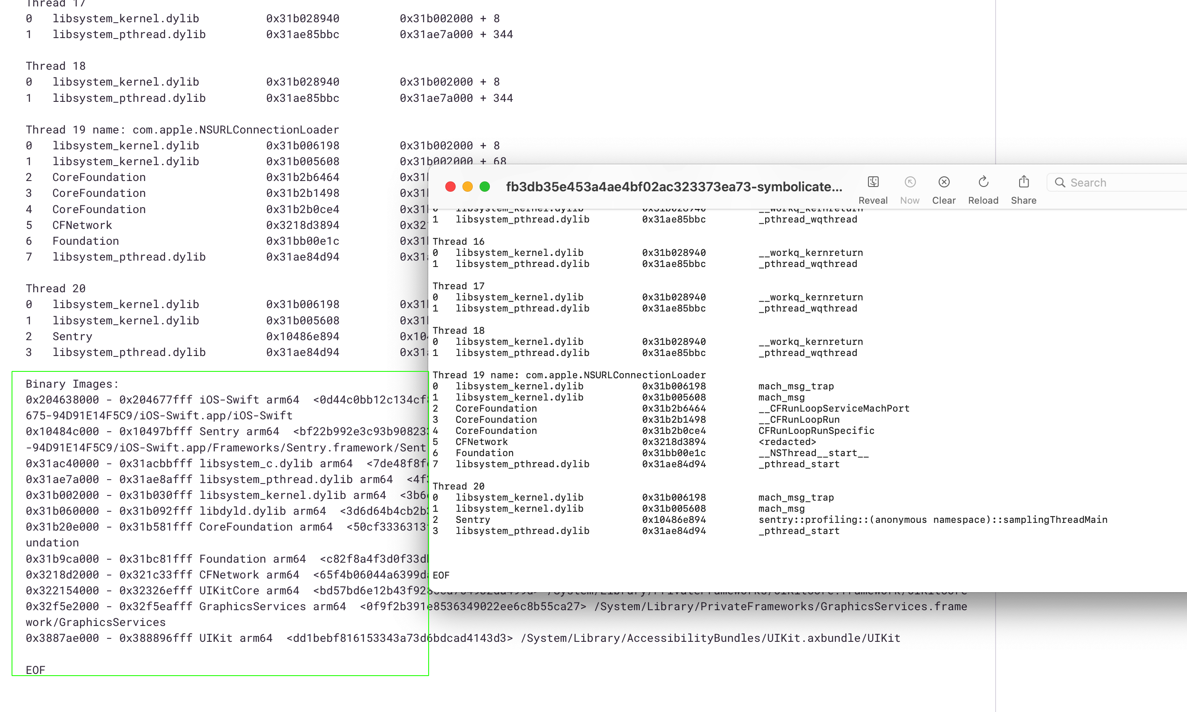Viewport: 1187px width, 712px height.
Task: Click the mach_msg_trap symbol line
Action: point(796,386)
